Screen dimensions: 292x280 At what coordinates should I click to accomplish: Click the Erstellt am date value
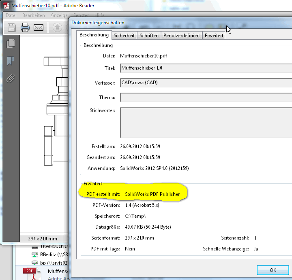pos(140,146)
